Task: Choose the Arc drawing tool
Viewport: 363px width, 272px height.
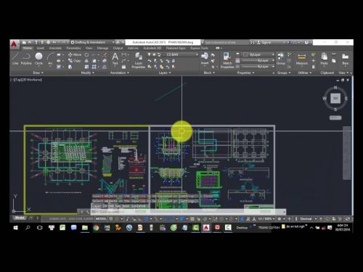Action: 50,59
